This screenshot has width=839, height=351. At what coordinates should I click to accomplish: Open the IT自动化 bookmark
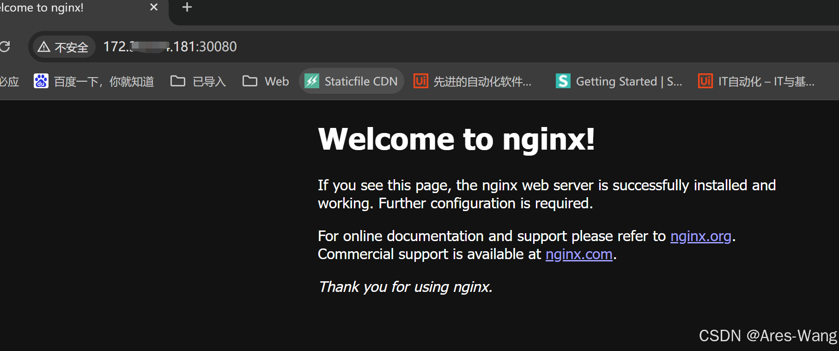pos(757,81)
